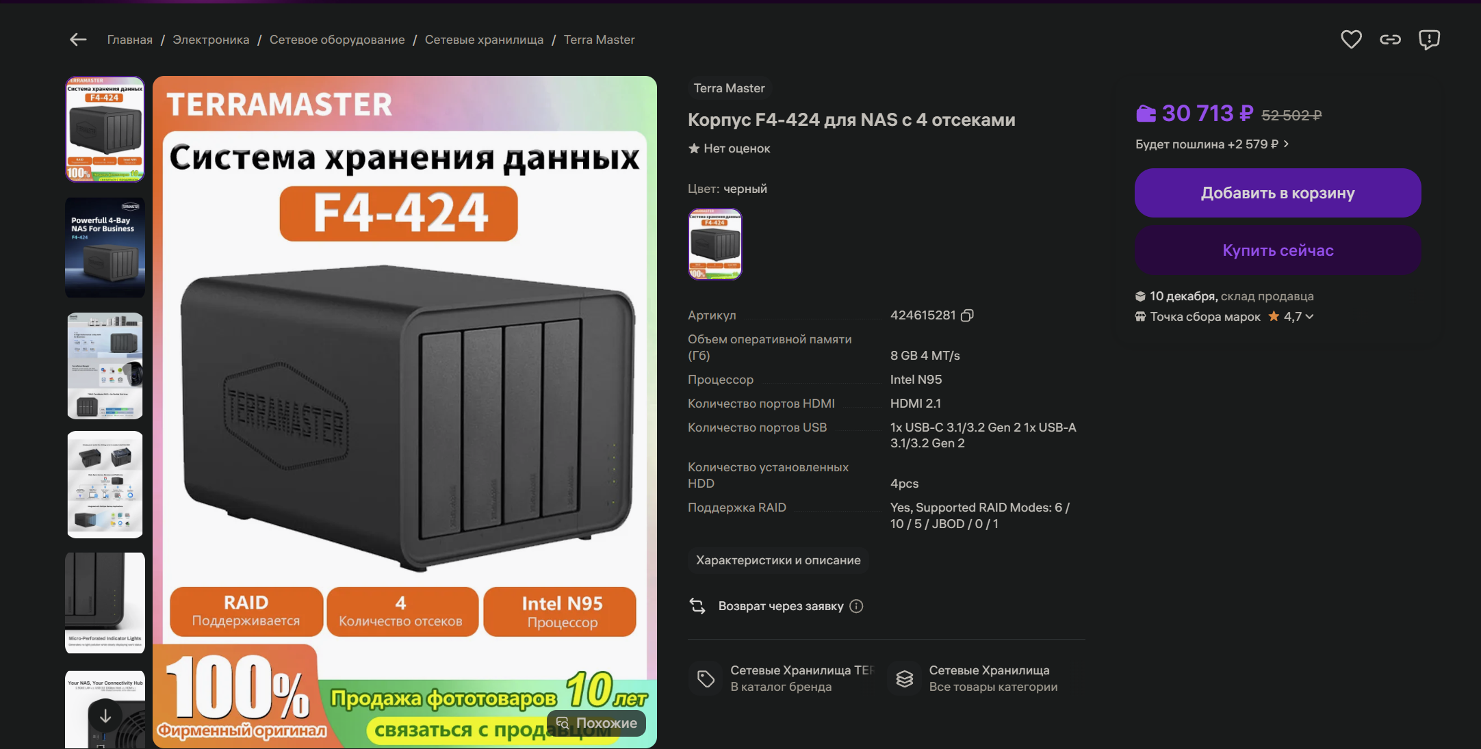This screenshot has height=749, width=1481.
Task: Click Добавить в корзину button
Action: click(1278, 193)
